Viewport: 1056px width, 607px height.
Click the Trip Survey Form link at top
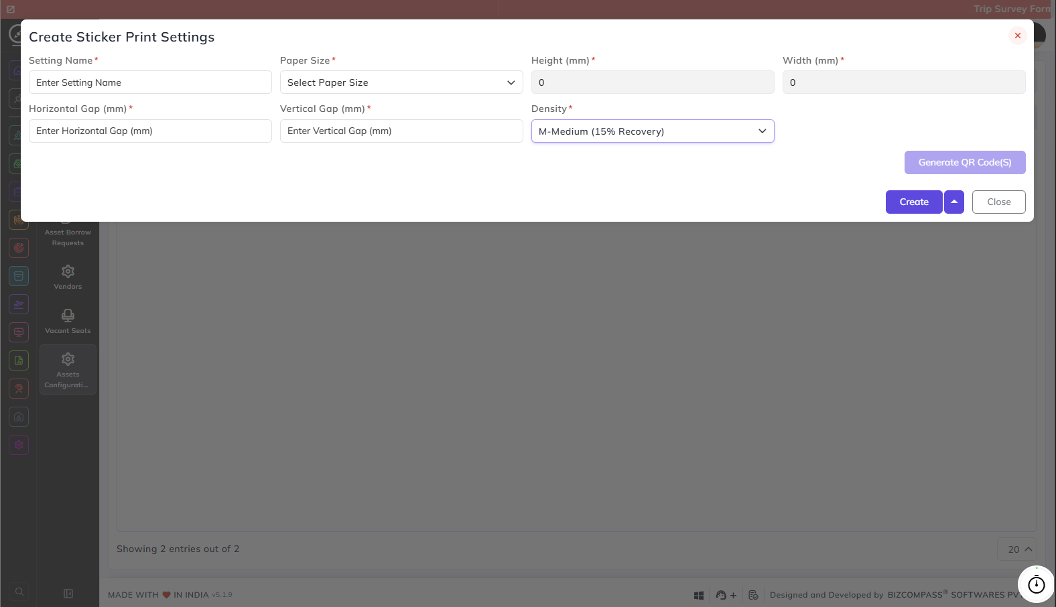click(x=1012, y=9)
